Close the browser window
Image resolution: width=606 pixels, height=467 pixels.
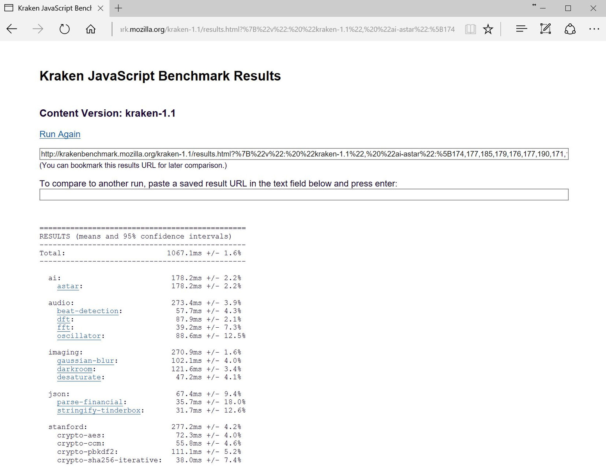click(x=593, y=8)
